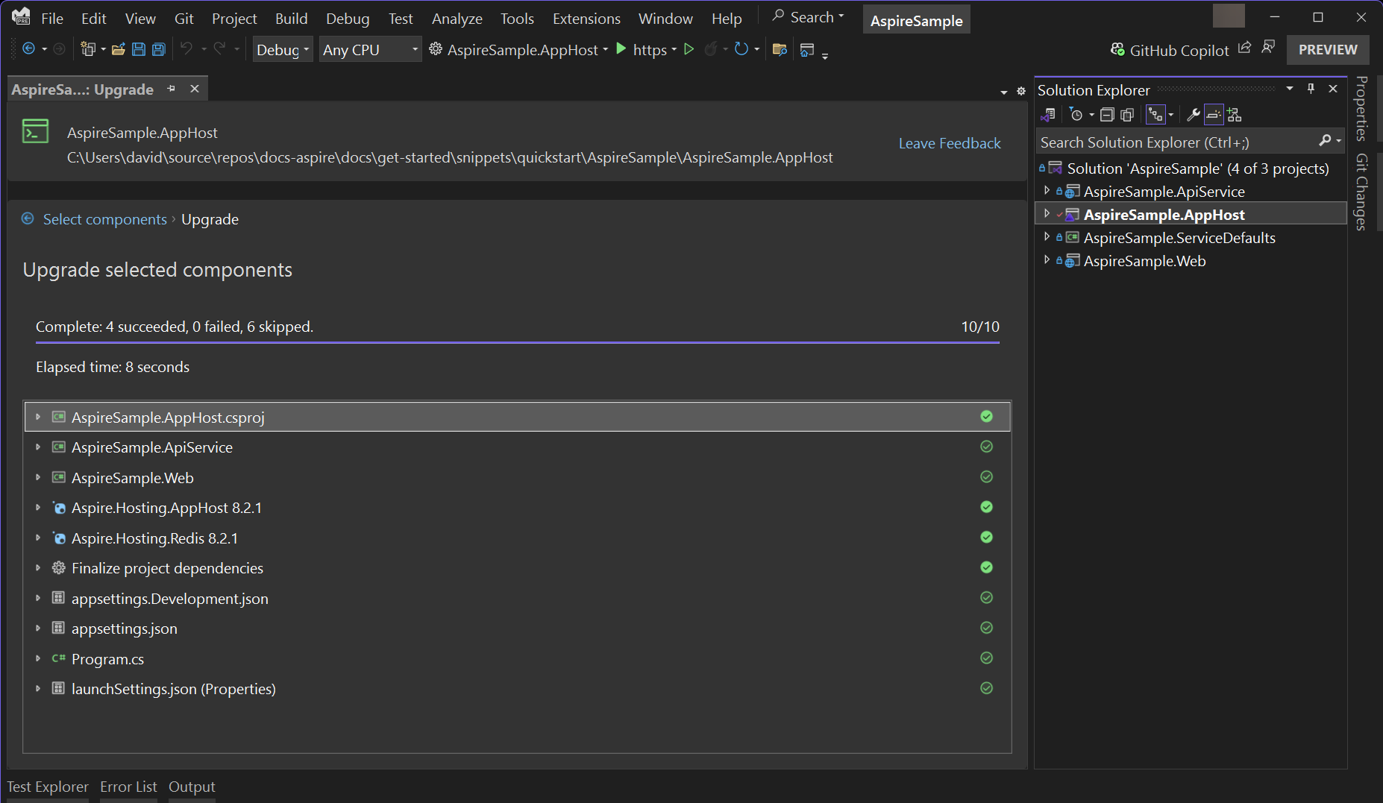The height and width of the screenshot is (803, 1383).
Task: Expand AspireSample.AppHost.csproj upgrade row
Action: 38,417
